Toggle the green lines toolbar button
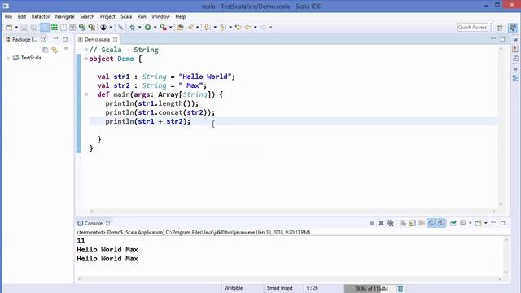This screenshot has width=521, height=293. [x=55, y=28]
